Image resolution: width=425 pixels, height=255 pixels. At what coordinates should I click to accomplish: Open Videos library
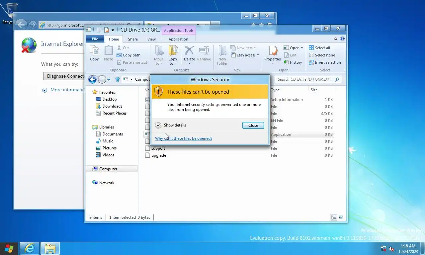tap(105, 155)
